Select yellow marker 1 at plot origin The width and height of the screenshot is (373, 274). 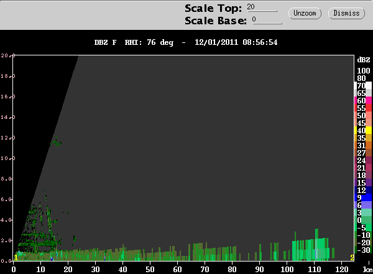[x=16, y=258]
